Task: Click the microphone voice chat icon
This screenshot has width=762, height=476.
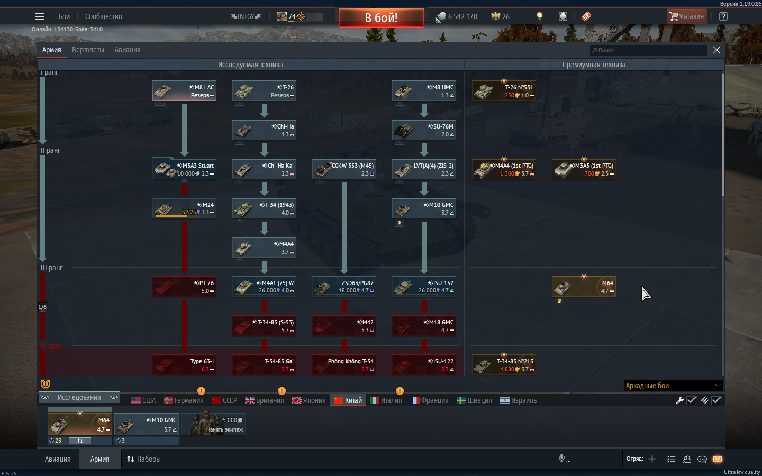Action: [x=561, y=459]
